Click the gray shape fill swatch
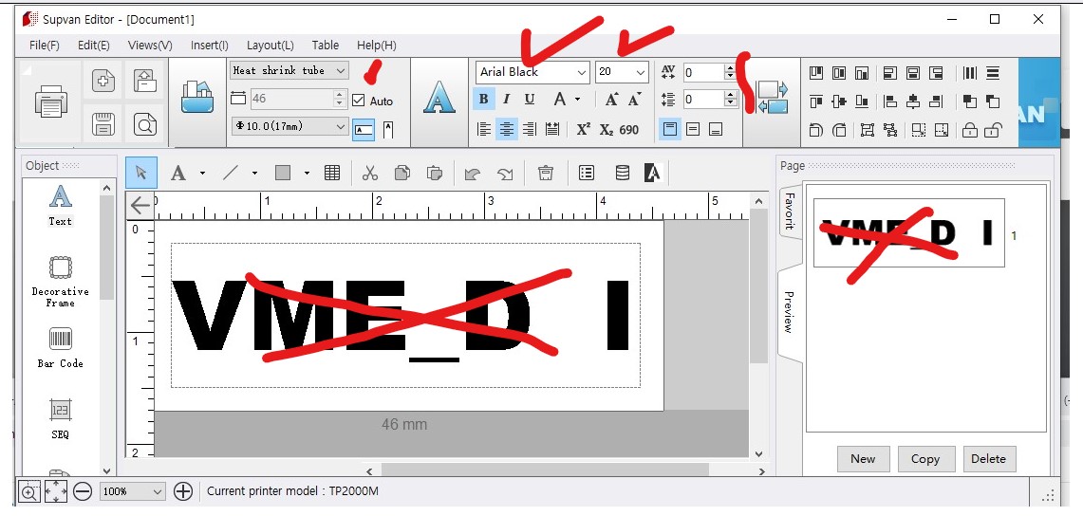1083x516 pixels. 283,173
